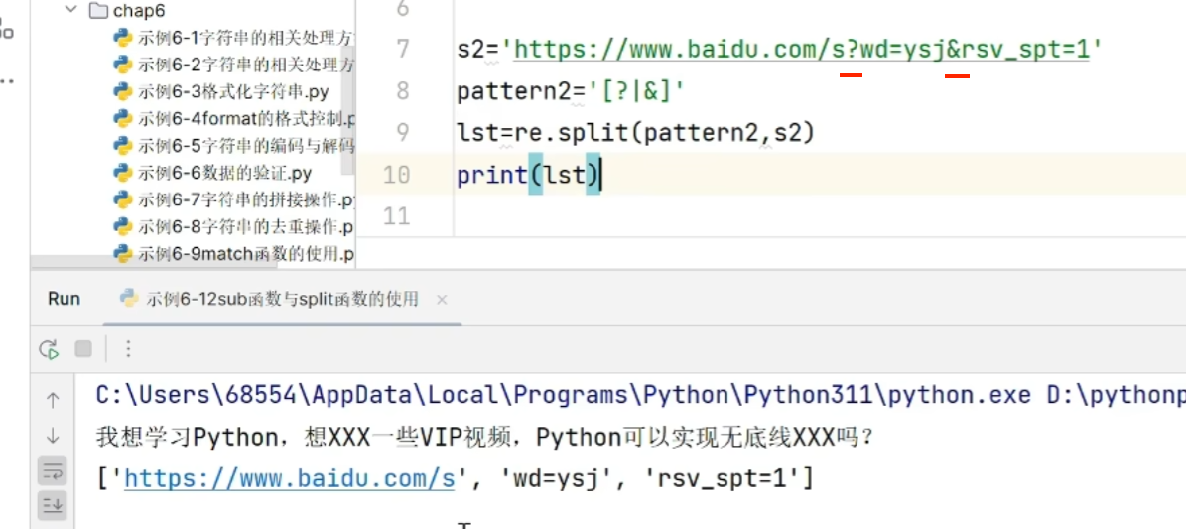1186x529 pixels.
Task: Click line number 11 in gutter
Action: coord(396,216)
